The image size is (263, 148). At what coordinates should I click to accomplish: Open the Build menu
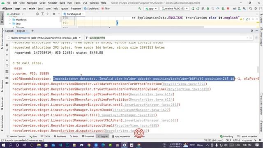coord(62,3)
